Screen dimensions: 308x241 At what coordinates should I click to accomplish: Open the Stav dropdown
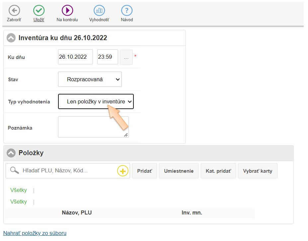(90, 80)
